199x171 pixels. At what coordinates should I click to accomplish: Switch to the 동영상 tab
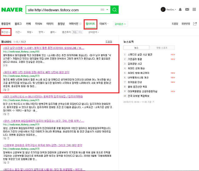tap(61, 24)
